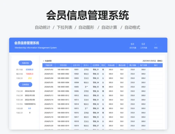The height and width of the screenshot is (134, 175).
Task: Select 等级_04 cell in 2024/01/05 row
Action: pos(96,83)
